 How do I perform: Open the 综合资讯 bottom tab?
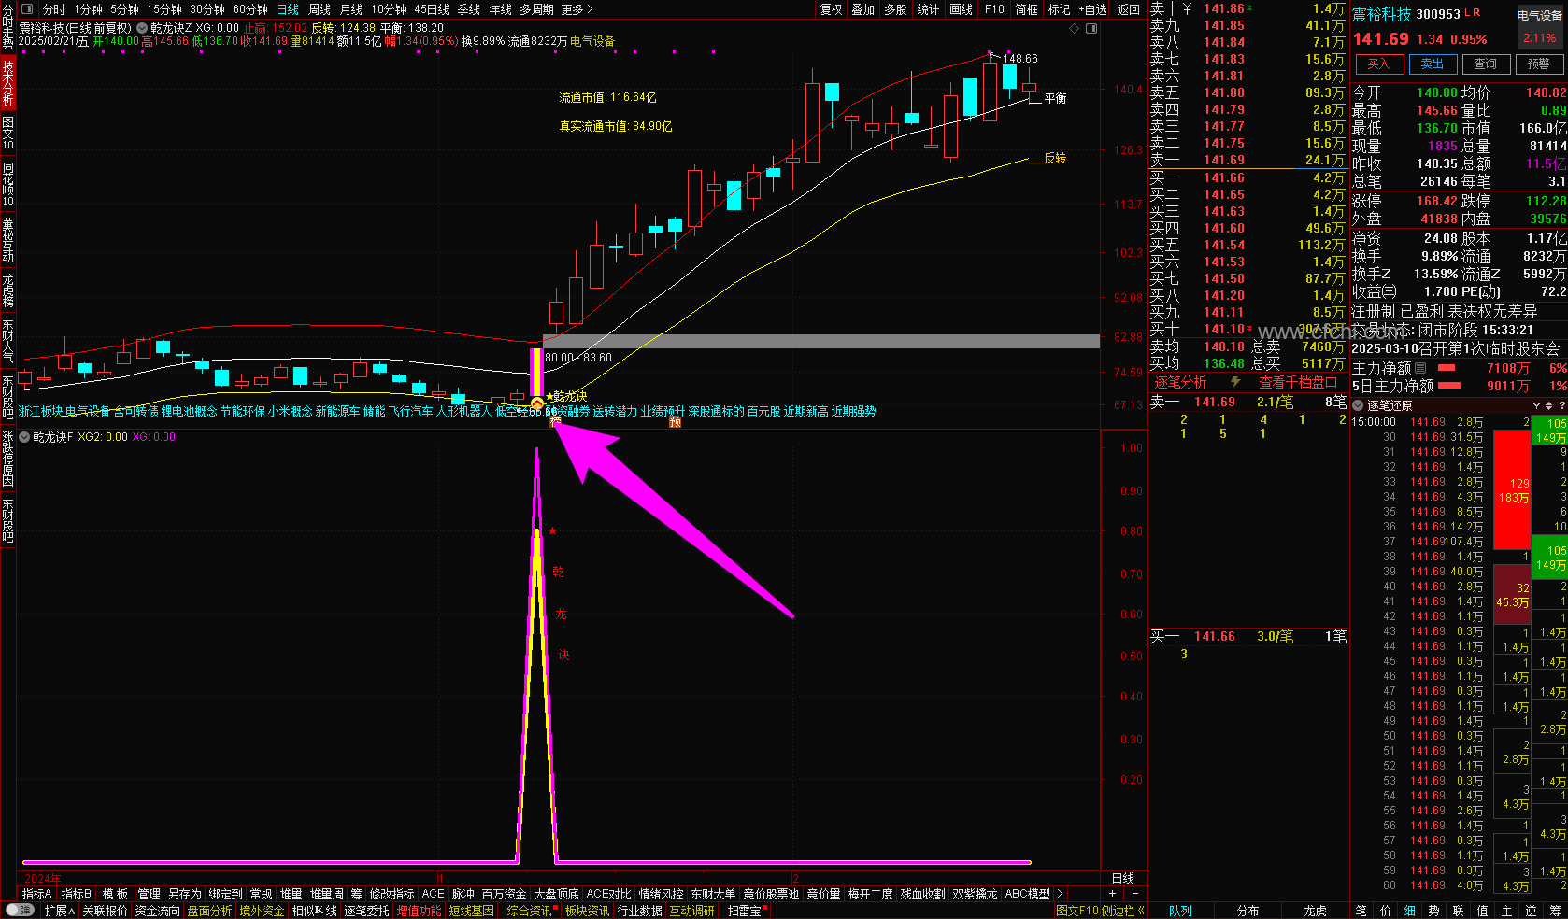(x=530, y=911)
